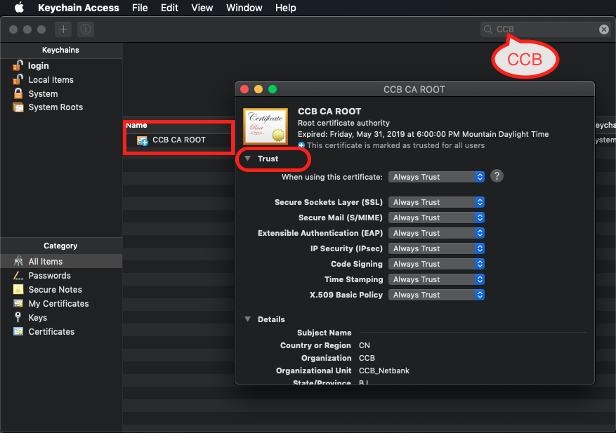Click the Organization value CCB
This screenshot has height=433, width=616.
coord(367,358)
